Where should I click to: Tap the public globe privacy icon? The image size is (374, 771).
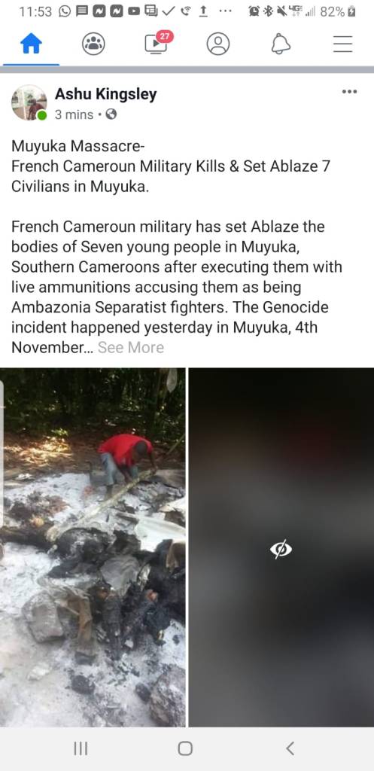[111, 115]
